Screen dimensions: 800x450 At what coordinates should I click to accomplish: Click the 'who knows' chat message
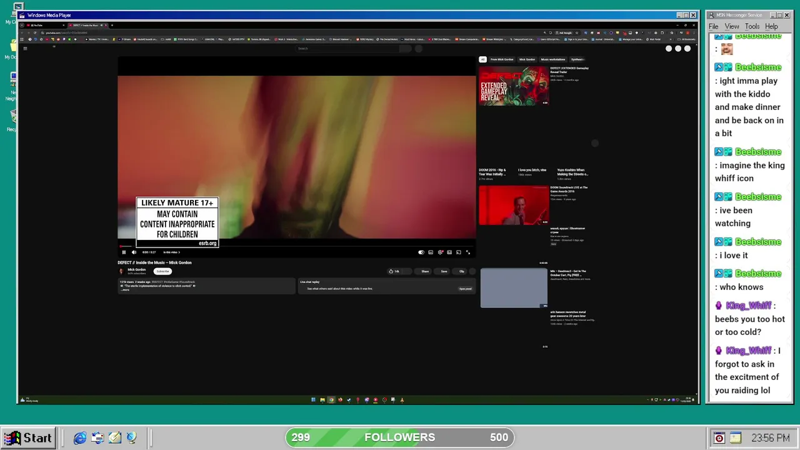[739, 287]
